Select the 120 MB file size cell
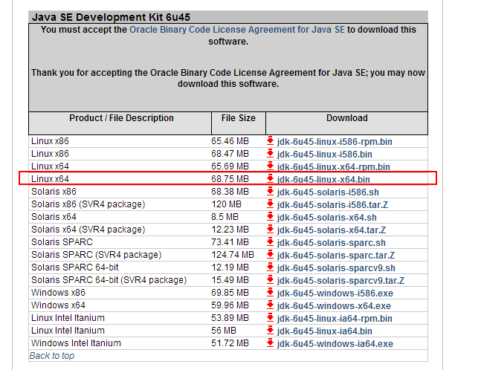This screenshot has height=370, width=481. tap(227, 204)
